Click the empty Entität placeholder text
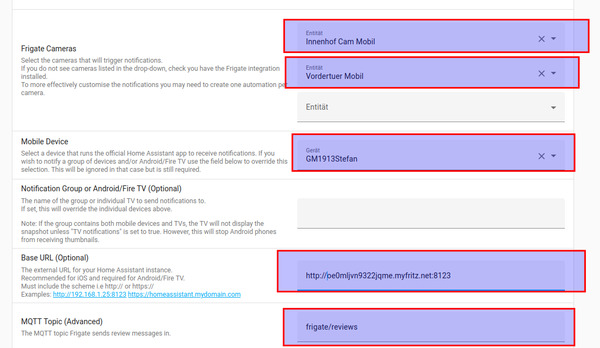The height and width of the screenshot is (348, 600). tap(317, 107)
